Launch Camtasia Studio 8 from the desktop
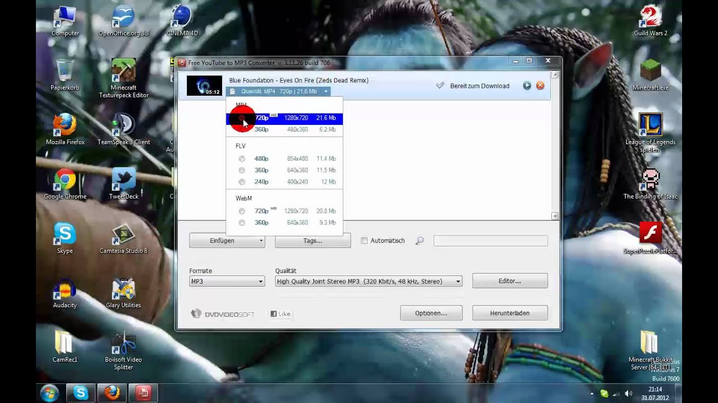The height and width of the screenshot is (403, 718). (123, 238)
